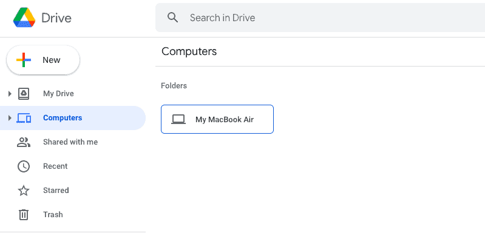Open My Drive in sidebar
This screenshot has width=485, height=242.
[58, 93]
